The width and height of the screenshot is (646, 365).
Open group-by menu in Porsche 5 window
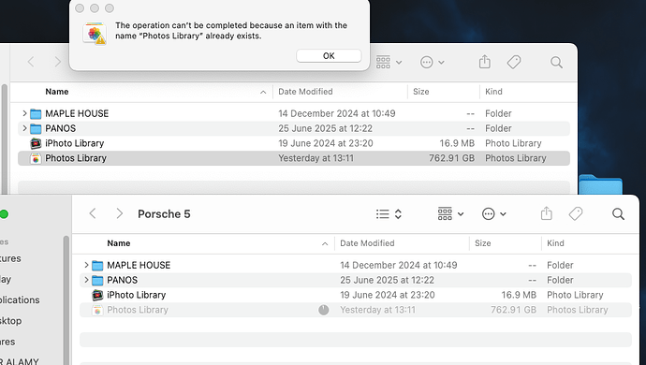450,213
